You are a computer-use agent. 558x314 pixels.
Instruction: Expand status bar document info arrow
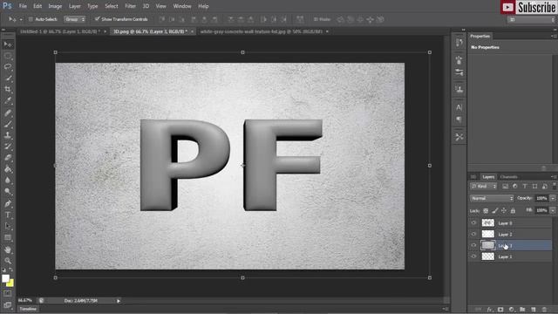click(119, 301)
